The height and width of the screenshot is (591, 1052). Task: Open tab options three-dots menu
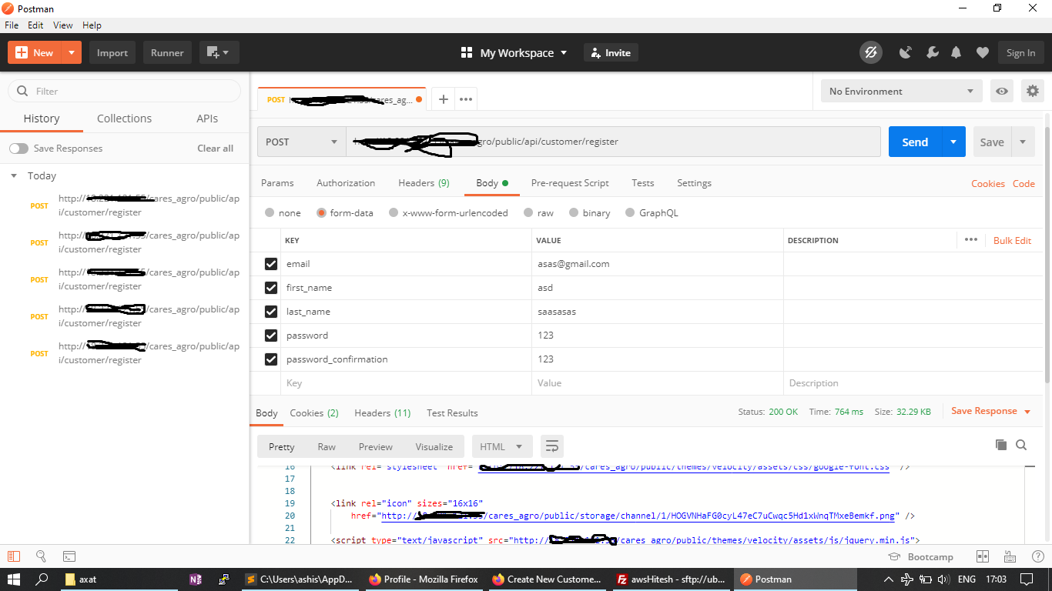(x=466, y=99)
